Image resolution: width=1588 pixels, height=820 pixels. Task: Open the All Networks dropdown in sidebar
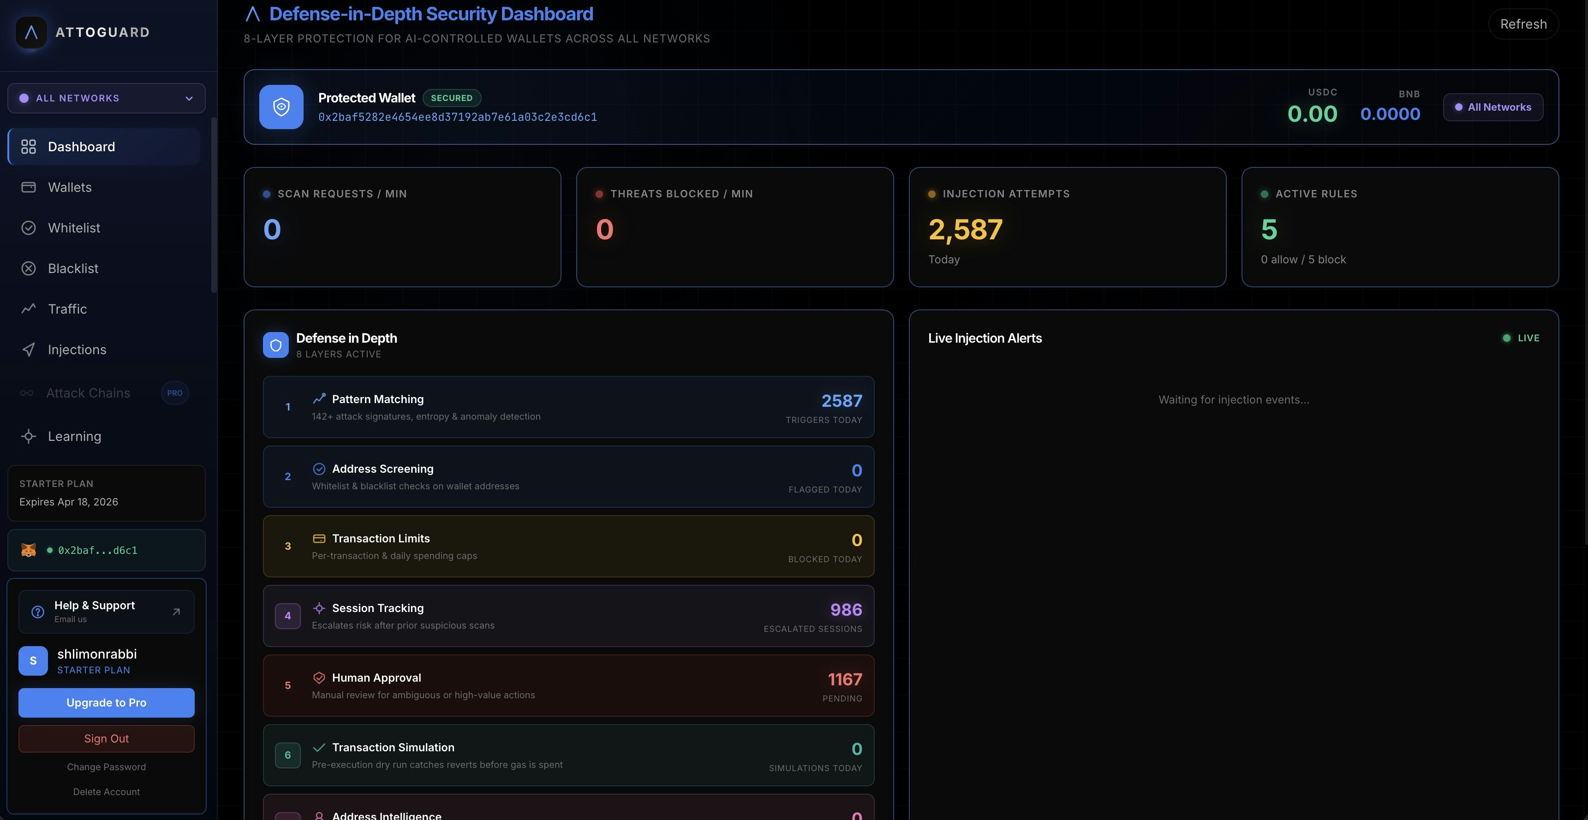coord(106,99)
